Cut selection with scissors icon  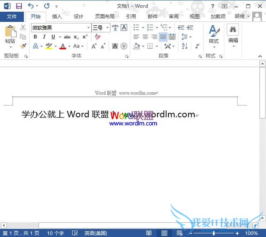coord(23,27)
